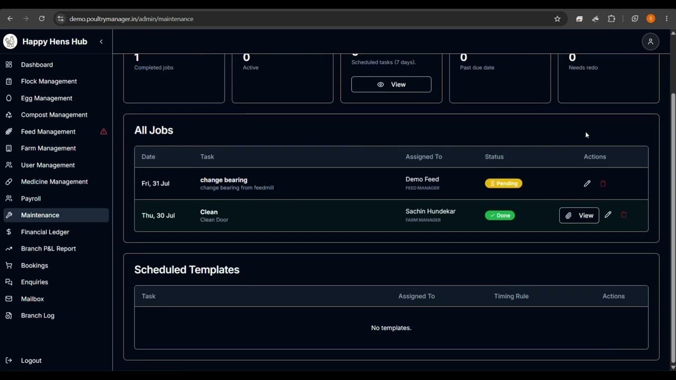Click the Pending status badge
Image resolution: width=676 pixels, height=380 pixels.
pyautogui.click(x=503, y=183)
